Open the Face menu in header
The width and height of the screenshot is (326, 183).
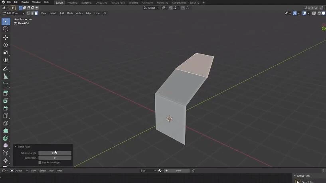[x=97, y=13]
